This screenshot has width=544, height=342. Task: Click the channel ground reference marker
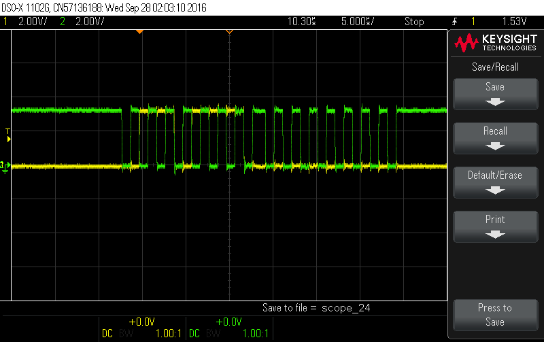point(5,167)
